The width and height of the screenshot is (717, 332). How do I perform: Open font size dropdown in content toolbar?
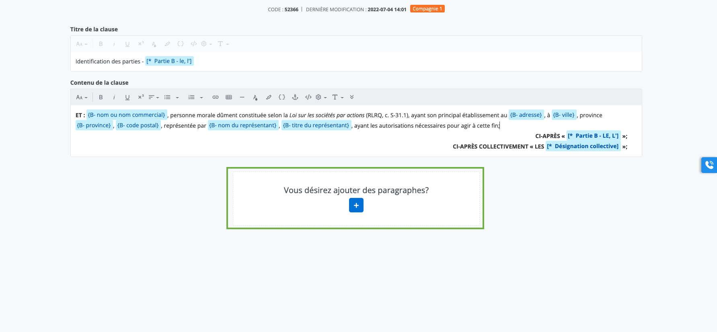(x=82, y=97)
